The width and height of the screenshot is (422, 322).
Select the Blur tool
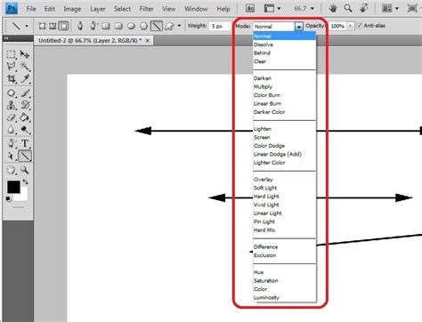(11, 130)
